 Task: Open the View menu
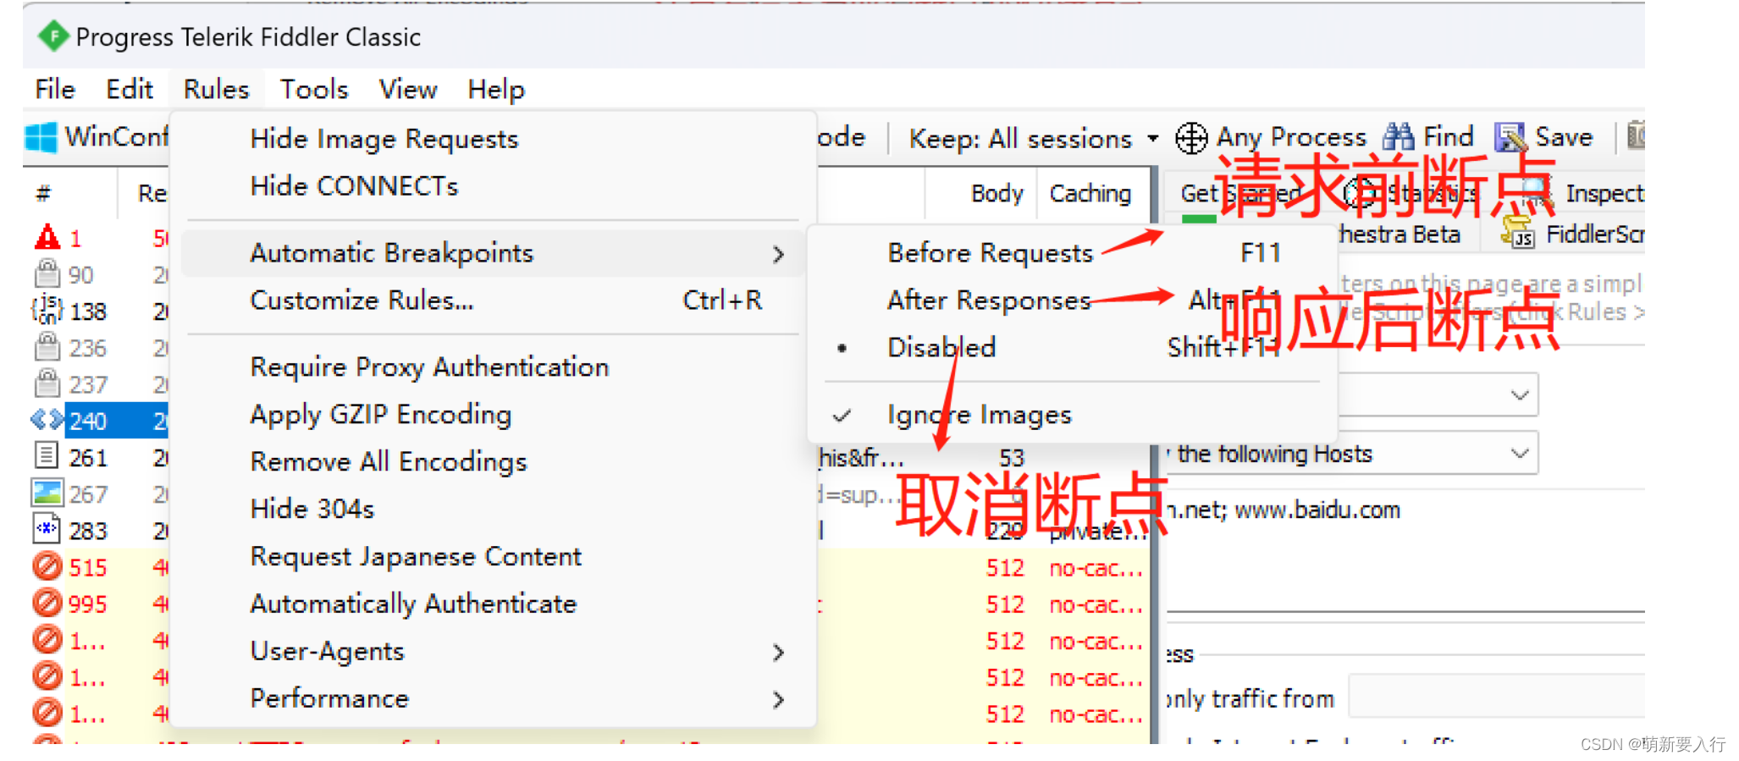(408, 90)
